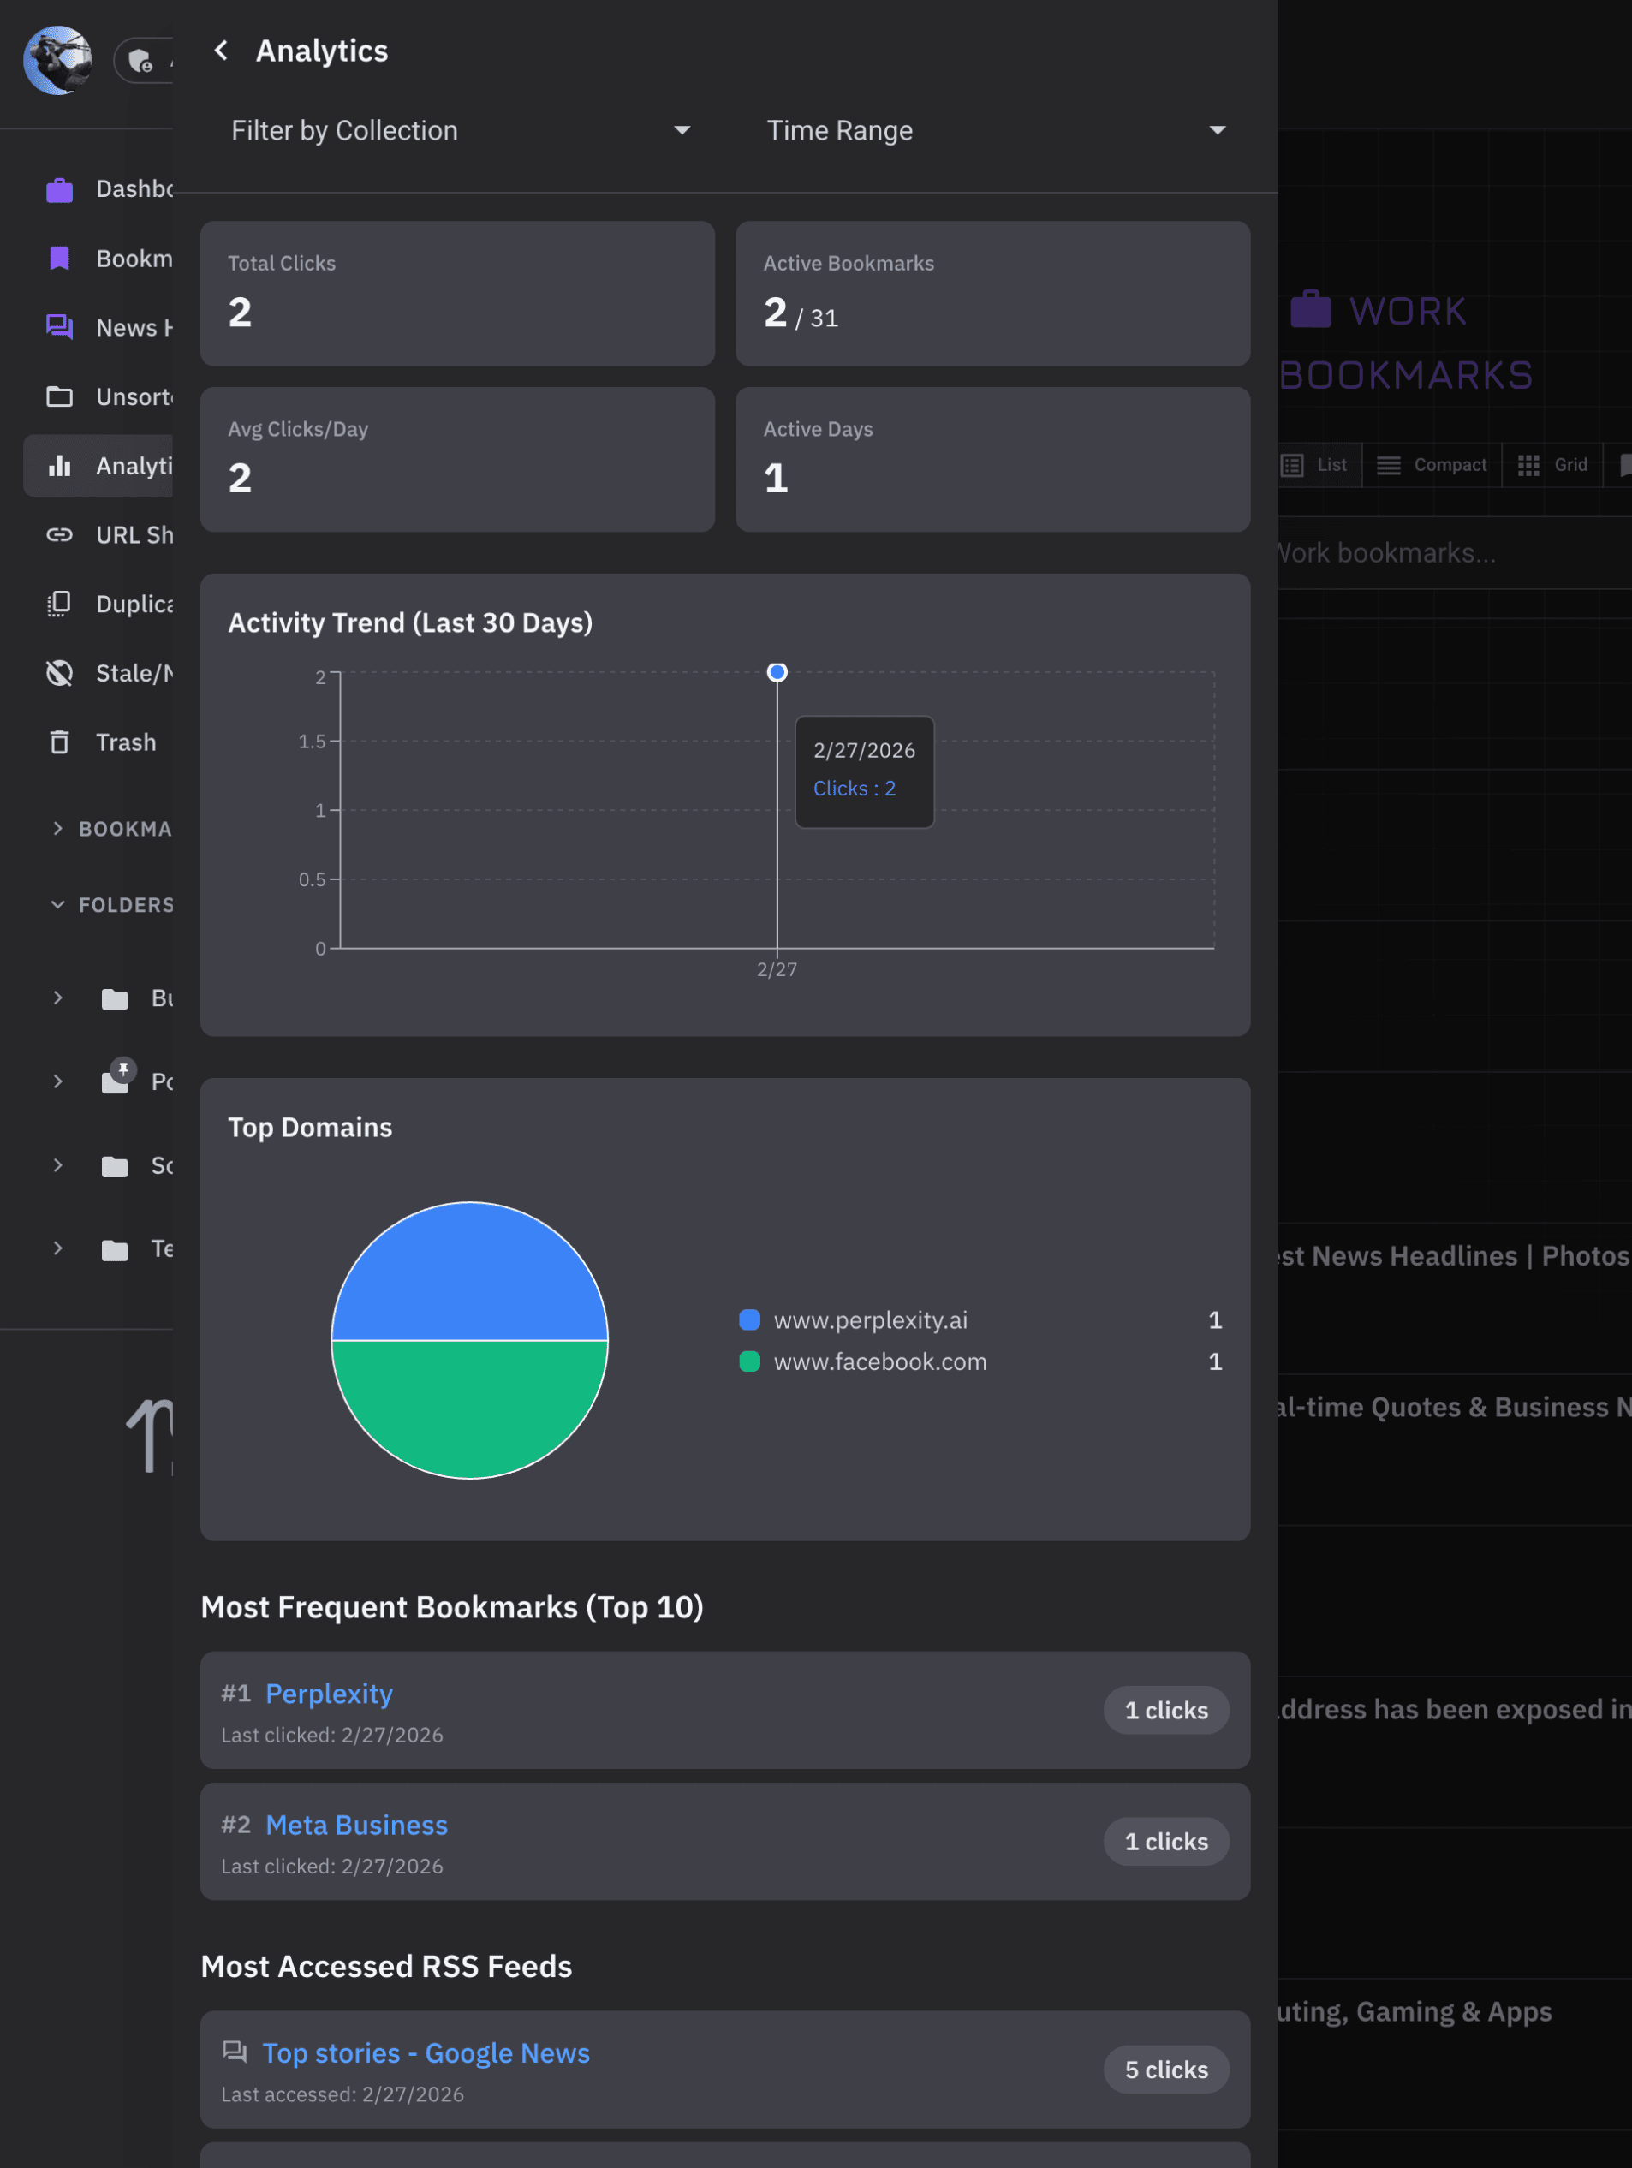Open the Perplexity bookmark link

(328, 1694)
